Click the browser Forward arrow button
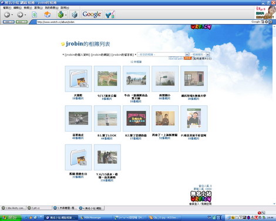Screen dimensions: 276x221 tap(20, 15)
